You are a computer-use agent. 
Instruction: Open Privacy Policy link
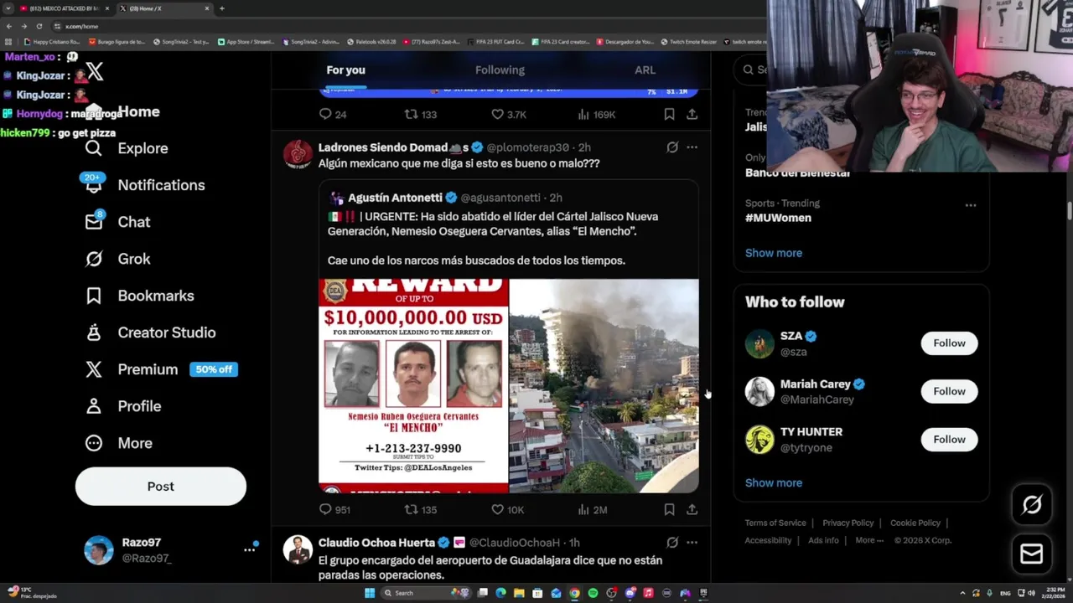848,523
